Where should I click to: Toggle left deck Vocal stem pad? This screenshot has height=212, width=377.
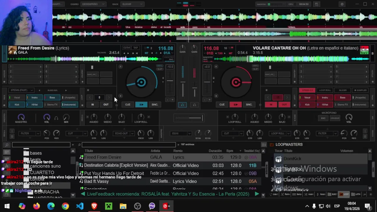pos(16,97)
